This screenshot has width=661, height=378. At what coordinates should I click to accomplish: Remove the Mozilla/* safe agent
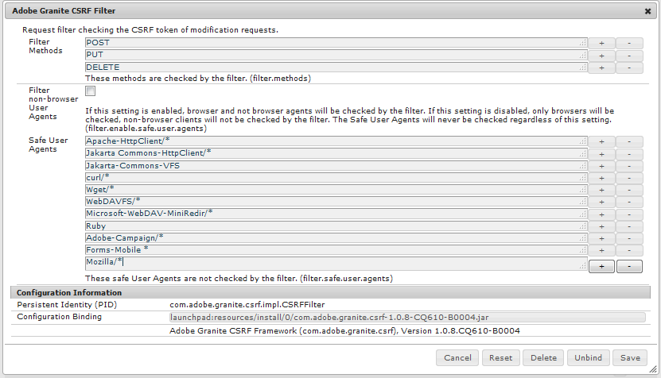click(x=629, y=267)
